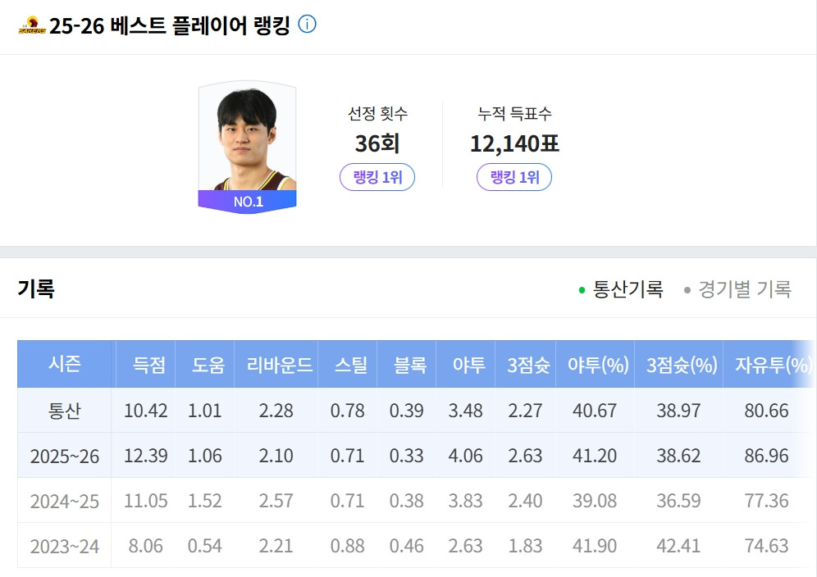Viewport: 817px width, 577px height.
Task: Click the 득점 column header
Action: (x=145, y=365)
